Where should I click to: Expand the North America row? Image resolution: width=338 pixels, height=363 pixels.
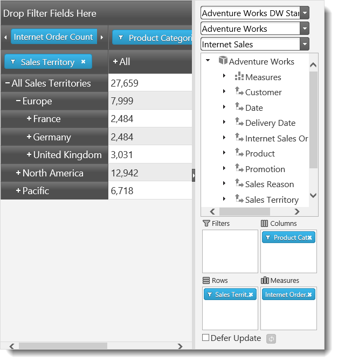point(18,173)
